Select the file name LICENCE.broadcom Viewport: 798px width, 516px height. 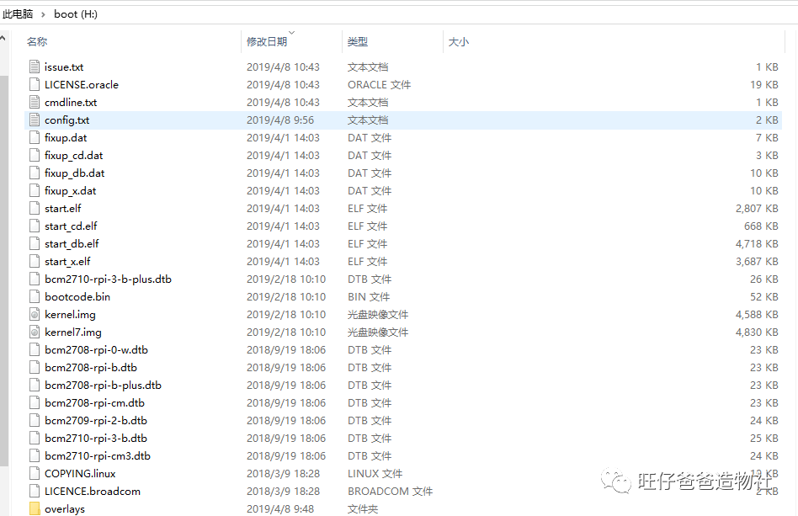tap(92, 491)
